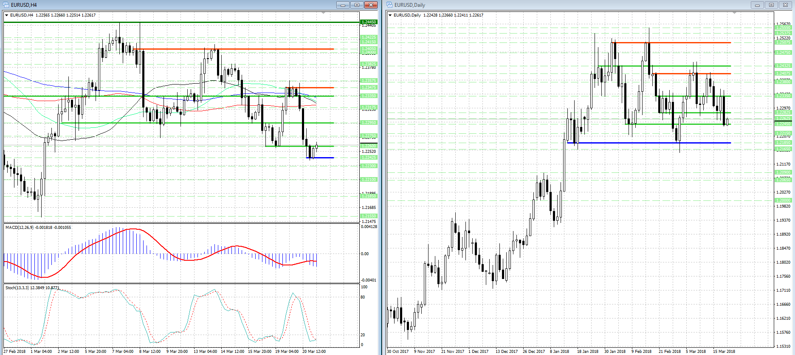Close the EURUSD,Daily chart window
795x355 pixels.
(785, 5)
